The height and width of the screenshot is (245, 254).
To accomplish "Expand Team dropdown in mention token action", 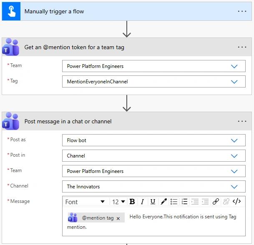I will 234,66.
